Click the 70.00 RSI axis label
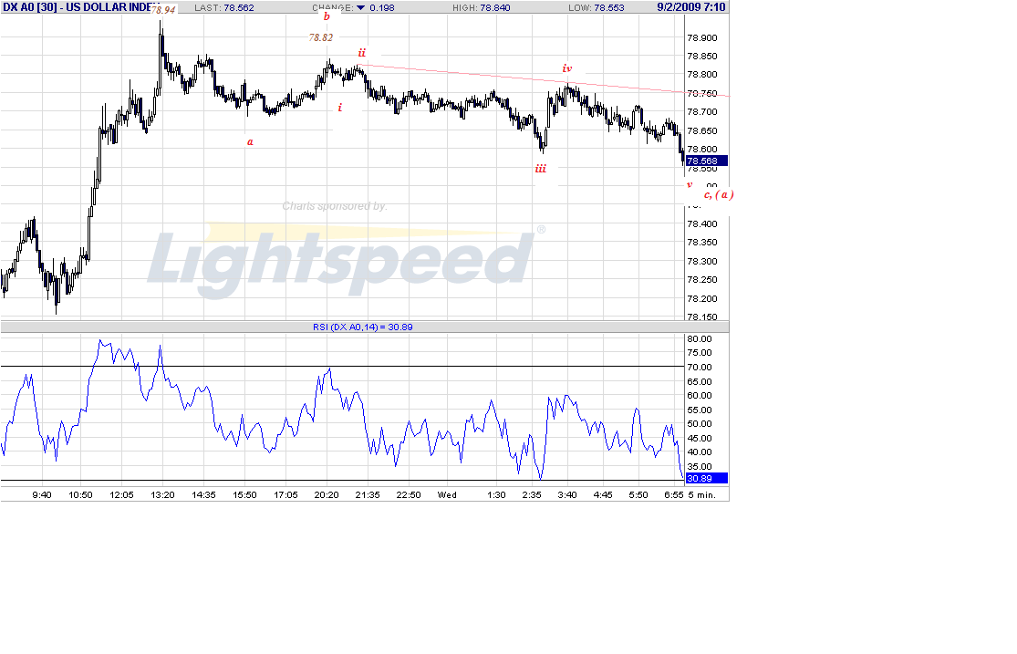The image size is (1017, 654). [700, 368]
